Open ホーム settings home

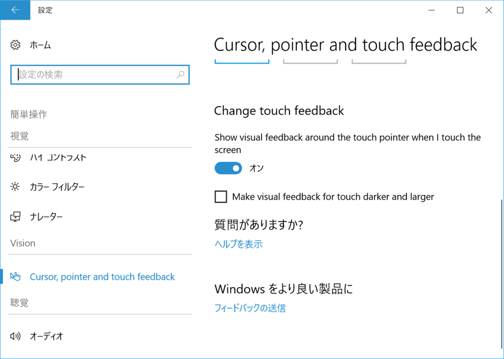40,45
